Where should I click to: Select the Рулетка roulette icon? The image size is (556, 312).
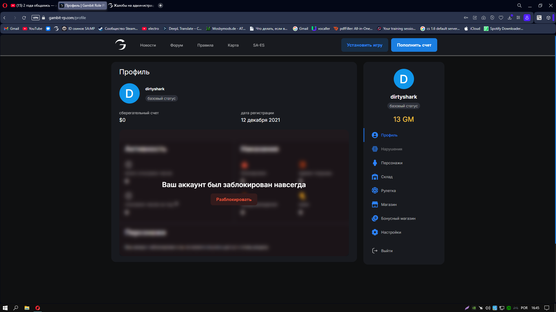tap(375, 191)
